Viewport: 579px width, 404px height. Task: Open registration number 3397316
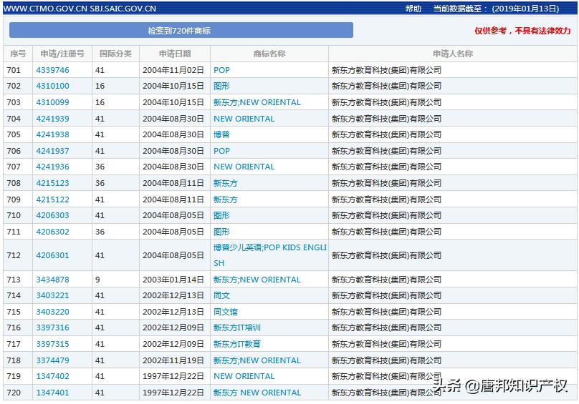point(52,327)
